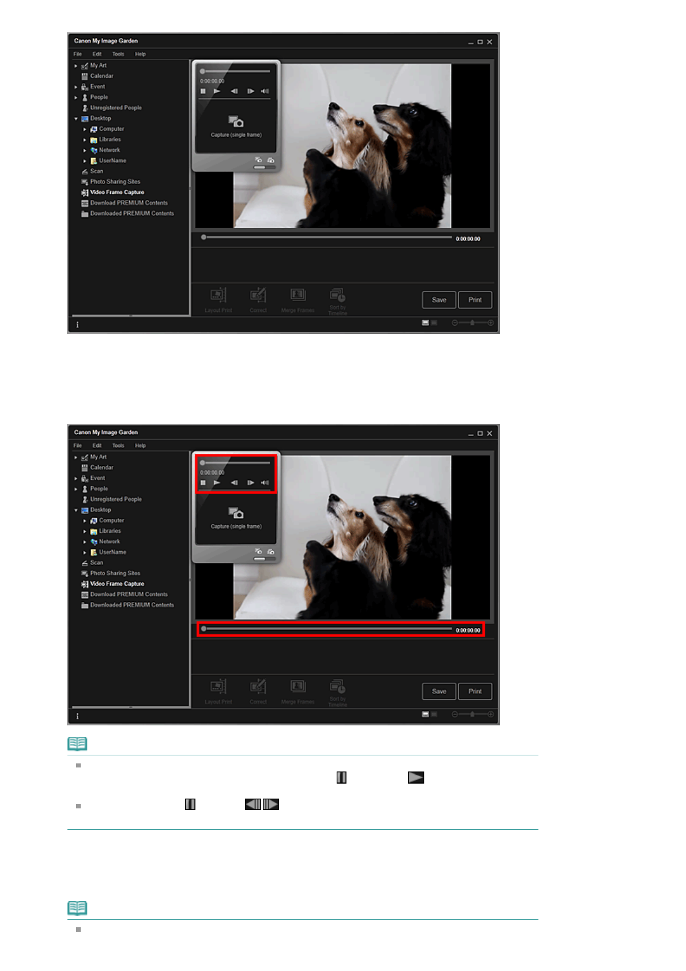Click the Merge Frames icon in upper window
The image size is (686, 971).
(x=297, y=296)
